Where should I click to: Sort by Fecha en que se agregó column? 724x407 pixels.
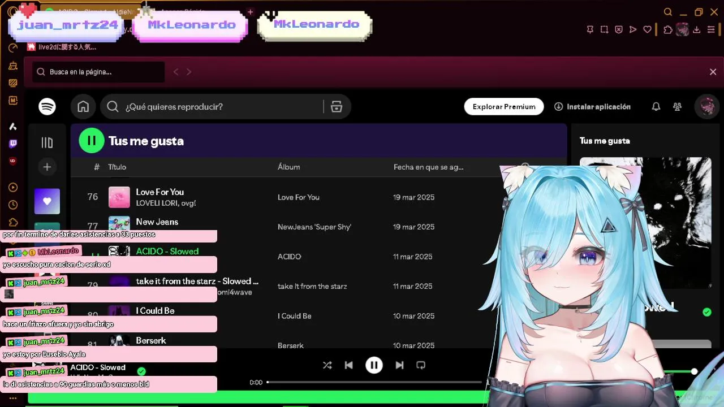428,167
